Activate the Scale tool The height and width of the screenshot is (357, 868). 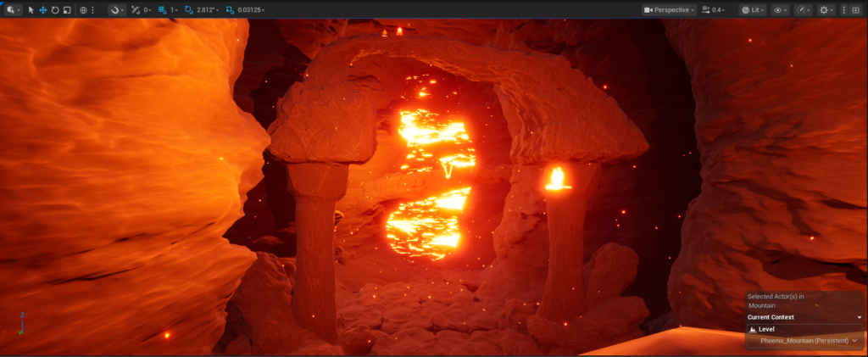66,10
